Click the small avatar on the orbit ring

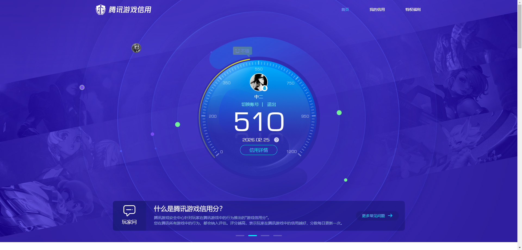(x=136, y=48)
